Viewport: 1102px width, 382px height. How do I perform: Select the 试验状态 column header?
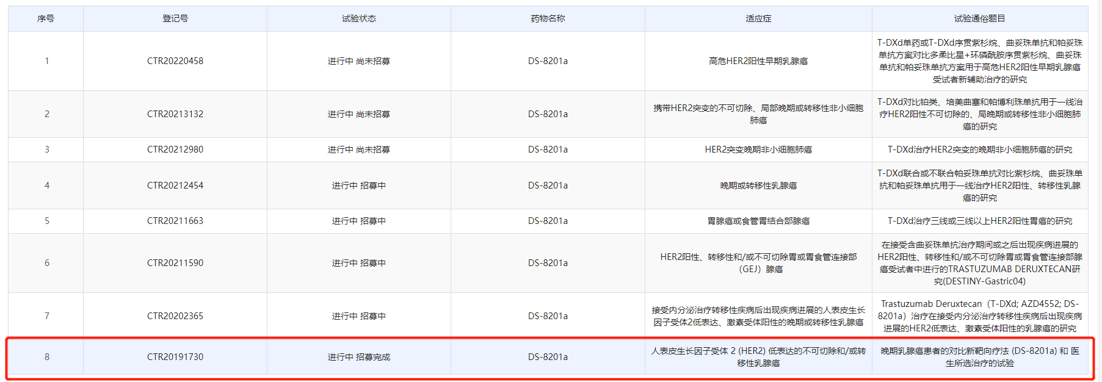[359, 19]
